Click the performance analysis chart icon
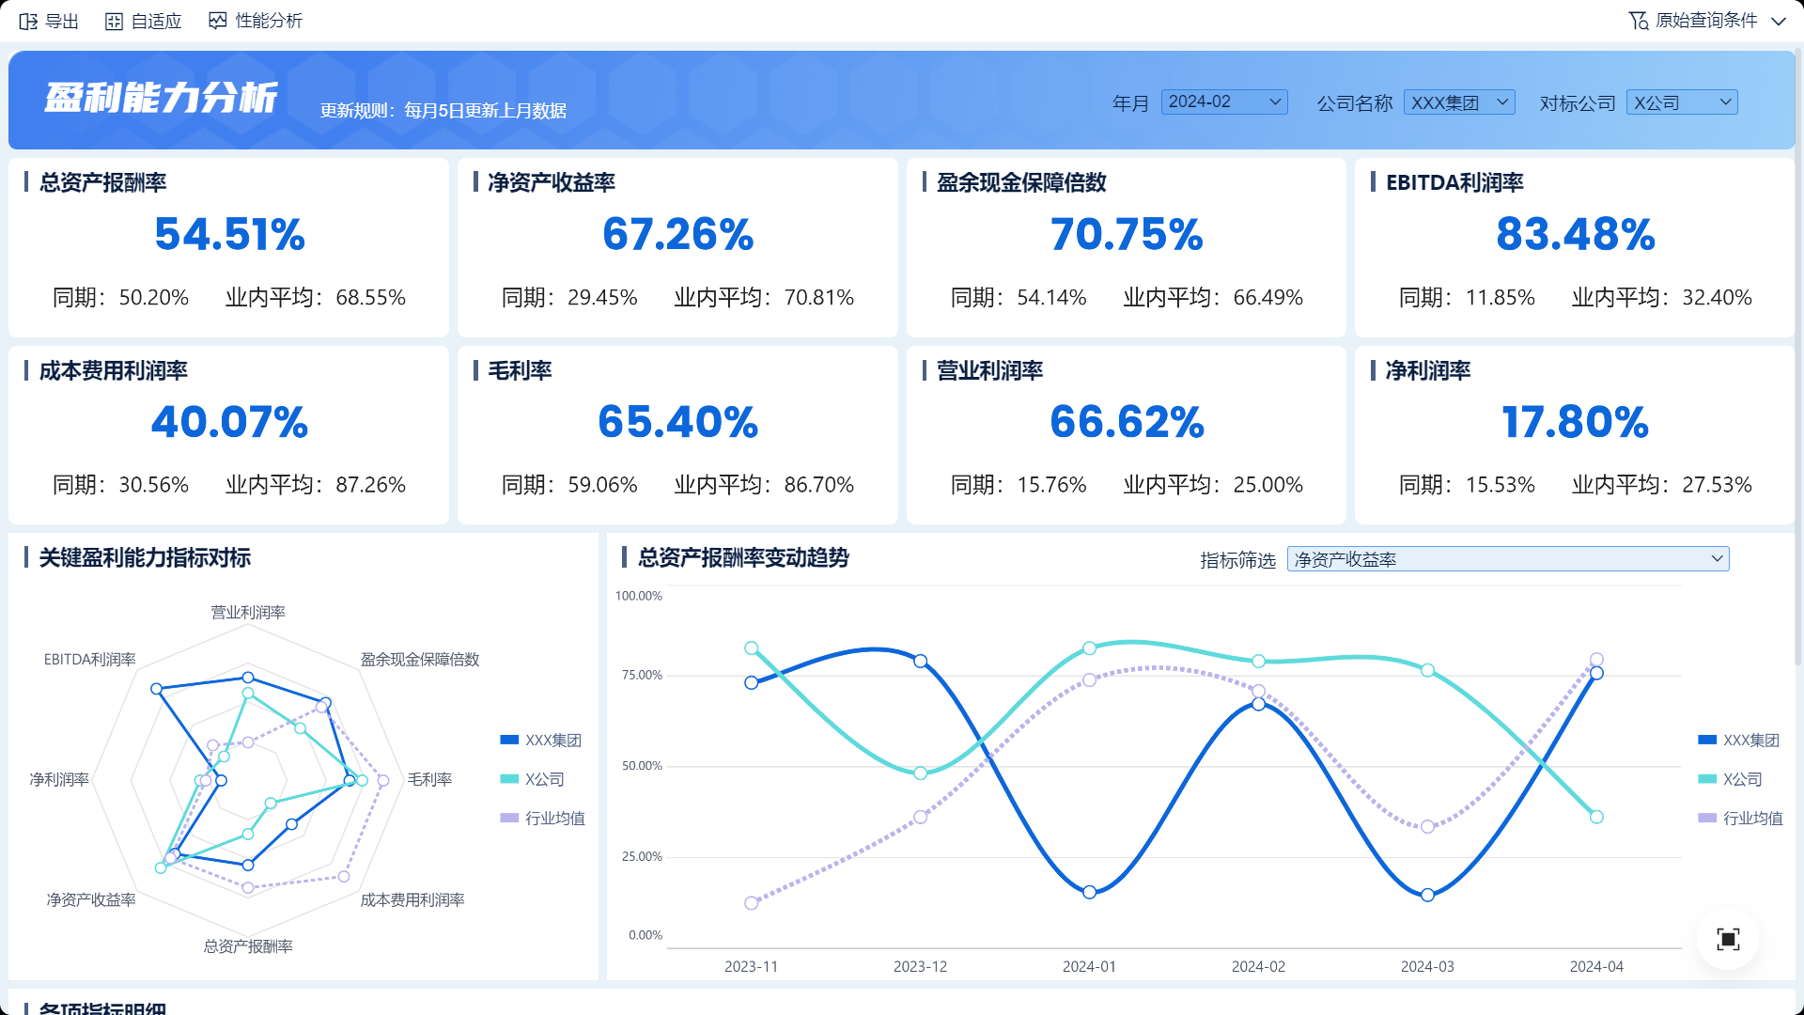Image resolution: width=1804 pixels, height=1015 pixels. click(x=218, y=21)
